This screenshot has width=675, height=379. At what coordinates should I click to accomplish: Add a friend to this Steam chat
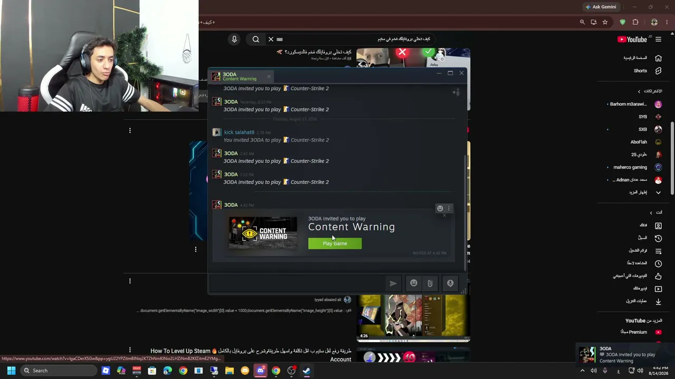pos(456,93)
